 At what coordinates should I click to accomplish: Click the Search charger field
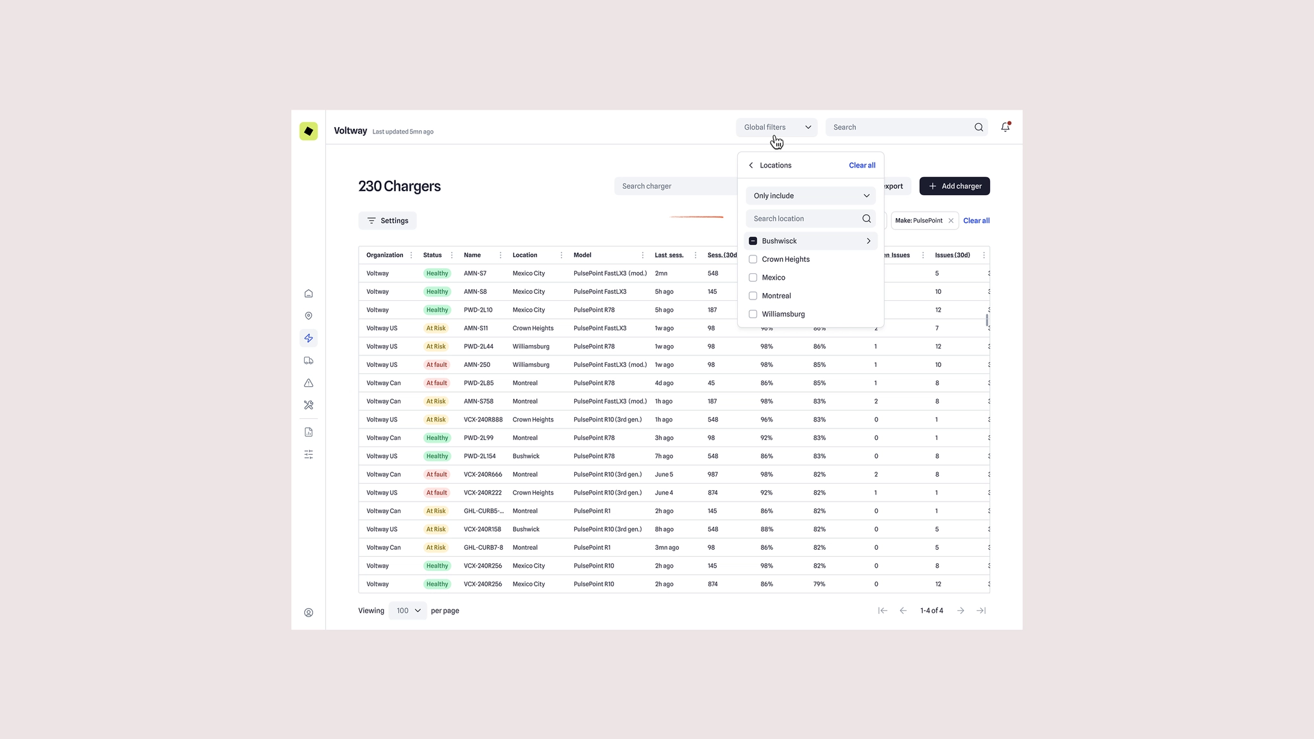coord(676,186)
